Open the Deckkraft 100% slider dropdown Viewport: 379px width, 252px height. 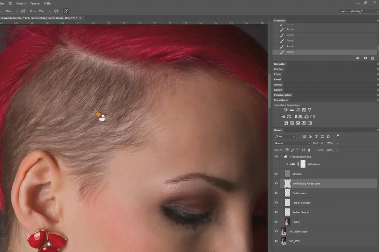(x=337, y=143)
